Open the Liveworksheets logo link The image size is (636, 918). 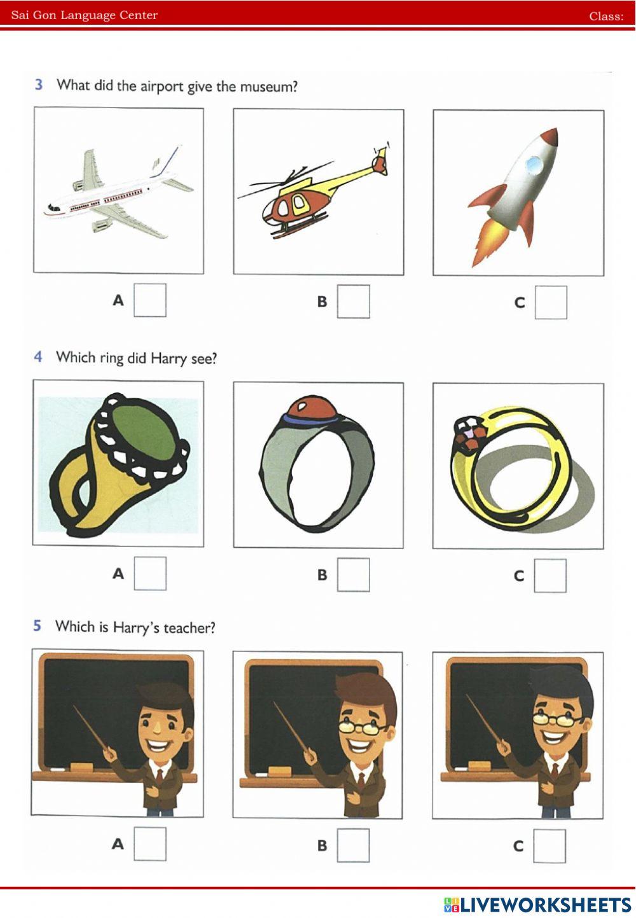point(537,905)
